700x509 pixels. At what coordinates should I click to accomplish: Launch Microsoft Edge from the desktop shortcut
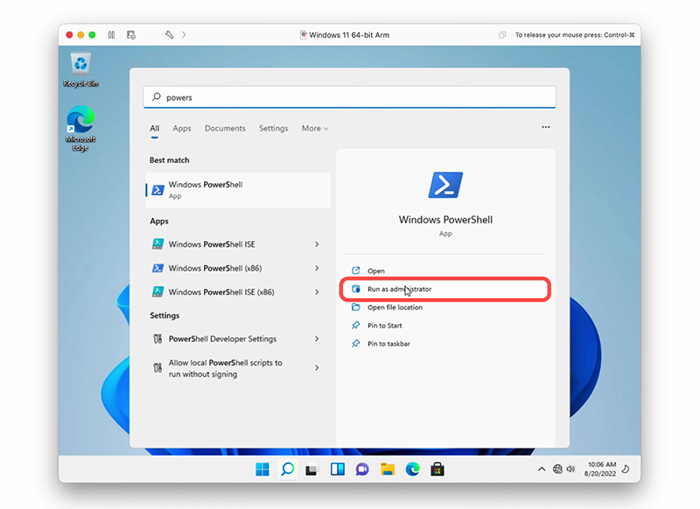tap(80, 128)
